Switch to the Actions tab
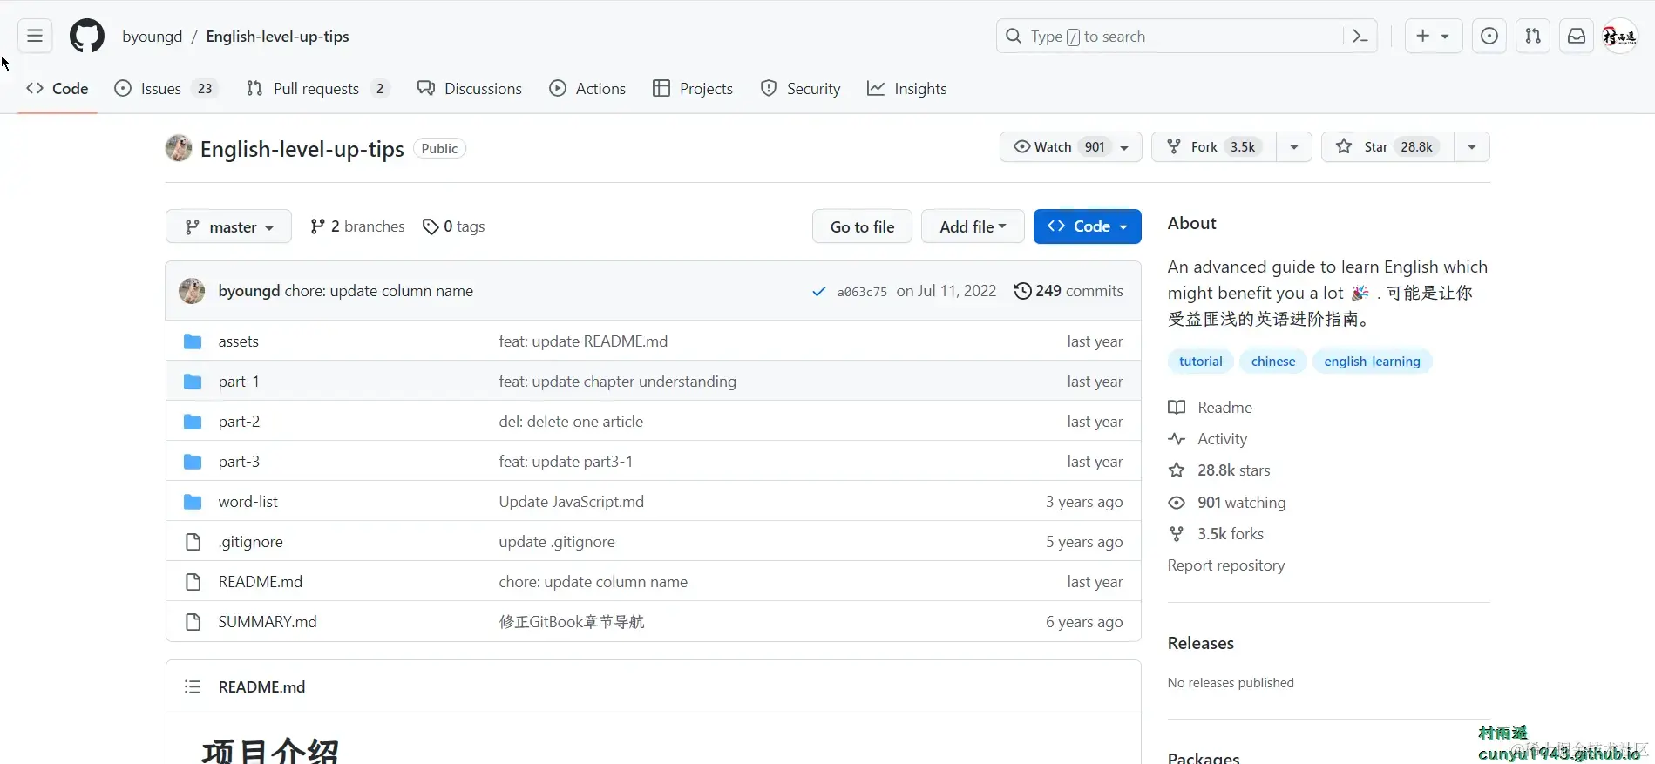Screen dimensions: 1655x764 (587, 89)
